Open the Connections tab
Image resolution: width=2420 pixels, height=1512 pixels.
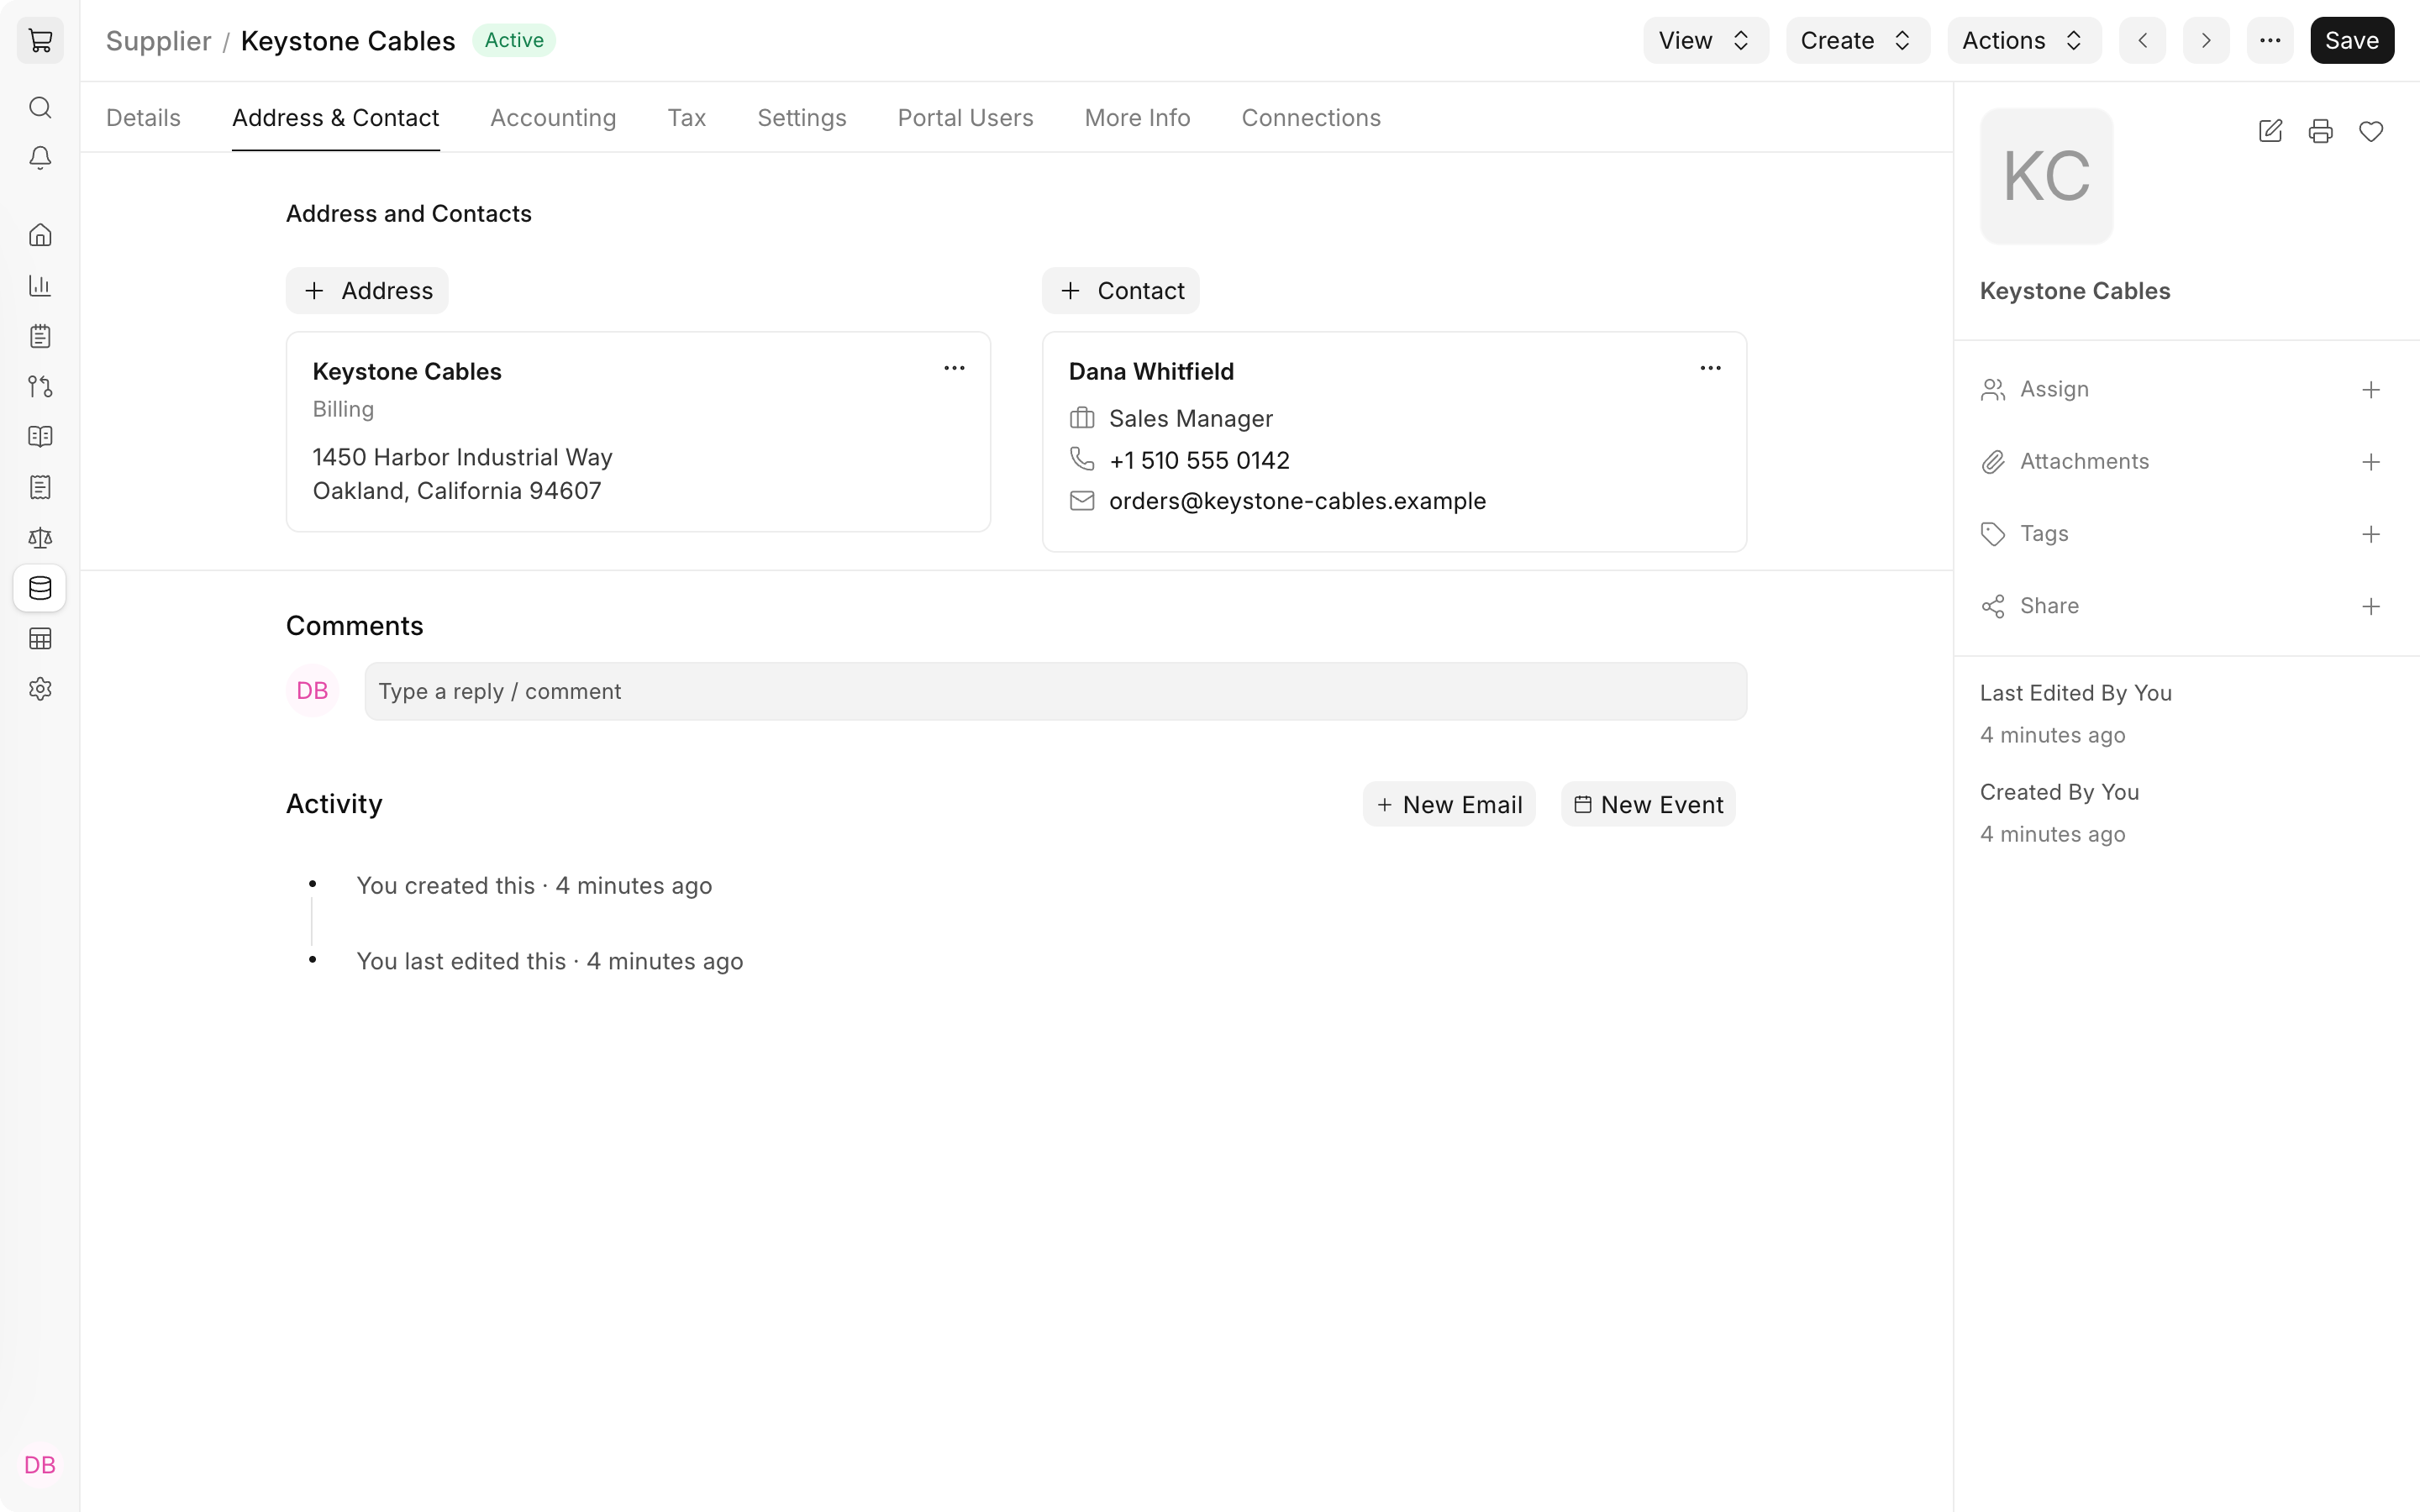pyautogui.click(x=1311, y=118)
